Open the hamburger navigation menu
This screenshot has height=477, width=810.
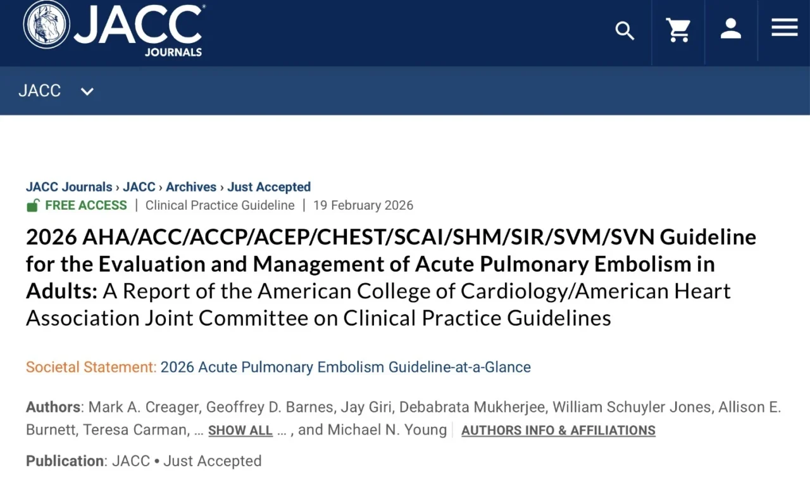pos(783,28)
